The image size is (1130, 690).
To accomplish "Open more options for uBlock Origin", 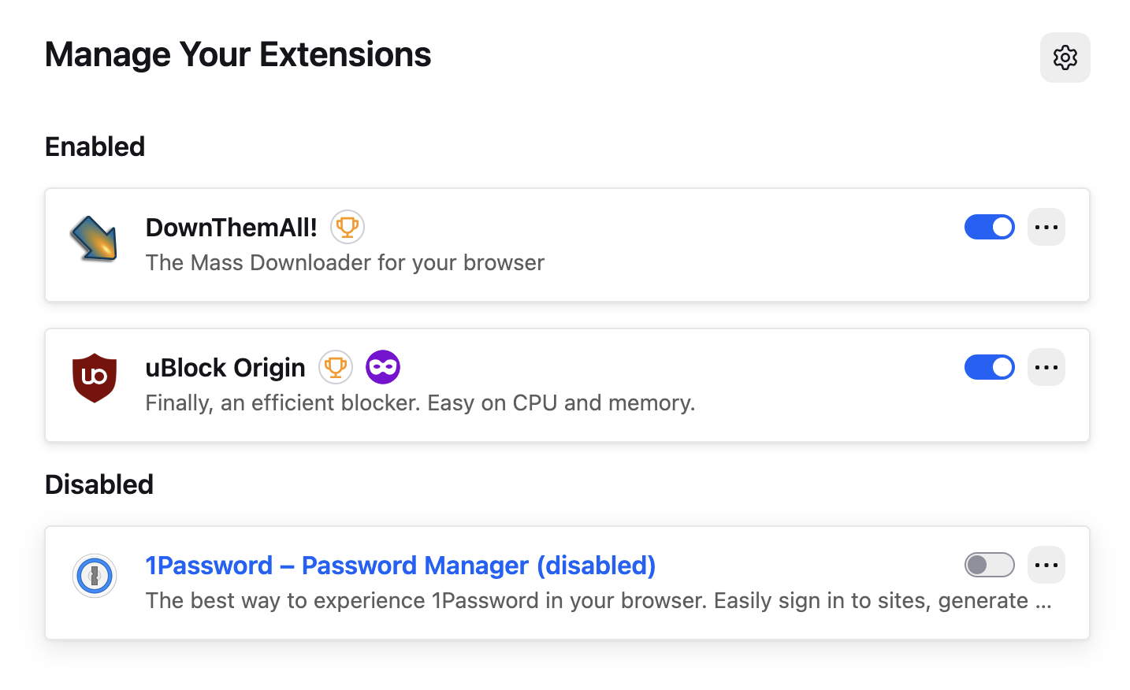I will (x=1046, y=367).
